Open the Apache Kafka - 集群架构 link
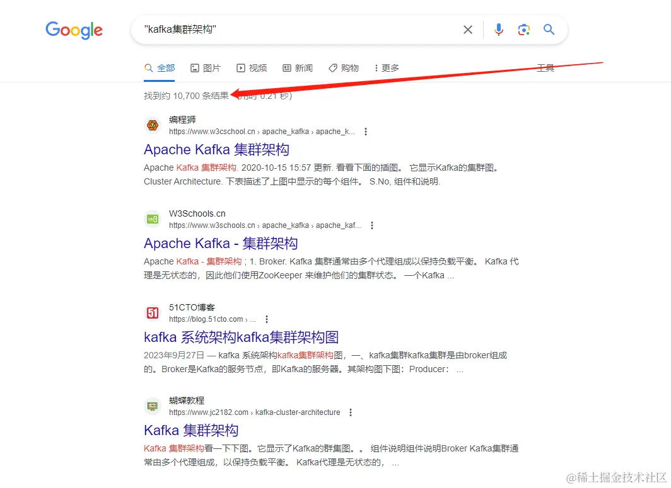This screenshot has height=488, width=671. tap(221, 243)
